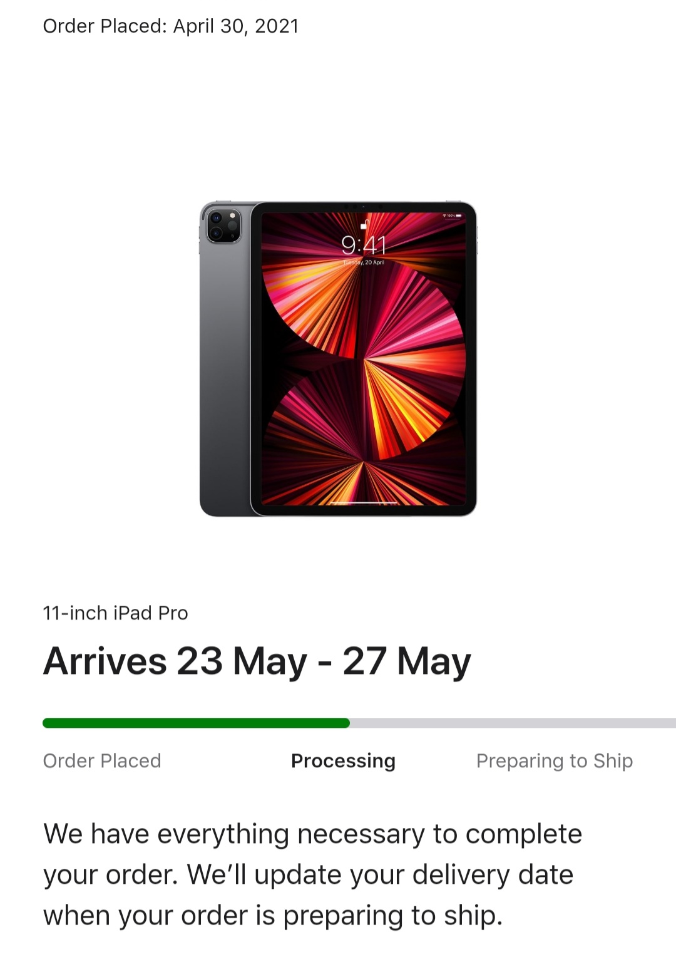Viewport: 676px width, 974px height.
Task: Tap the "Tuesday, 20 April" date on iPad screen
Action: (x=364, y=262)
